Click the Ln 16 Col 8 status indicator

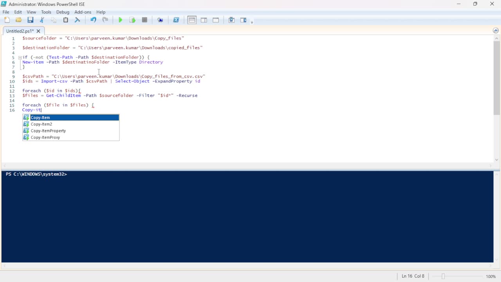tap(413, 276)
